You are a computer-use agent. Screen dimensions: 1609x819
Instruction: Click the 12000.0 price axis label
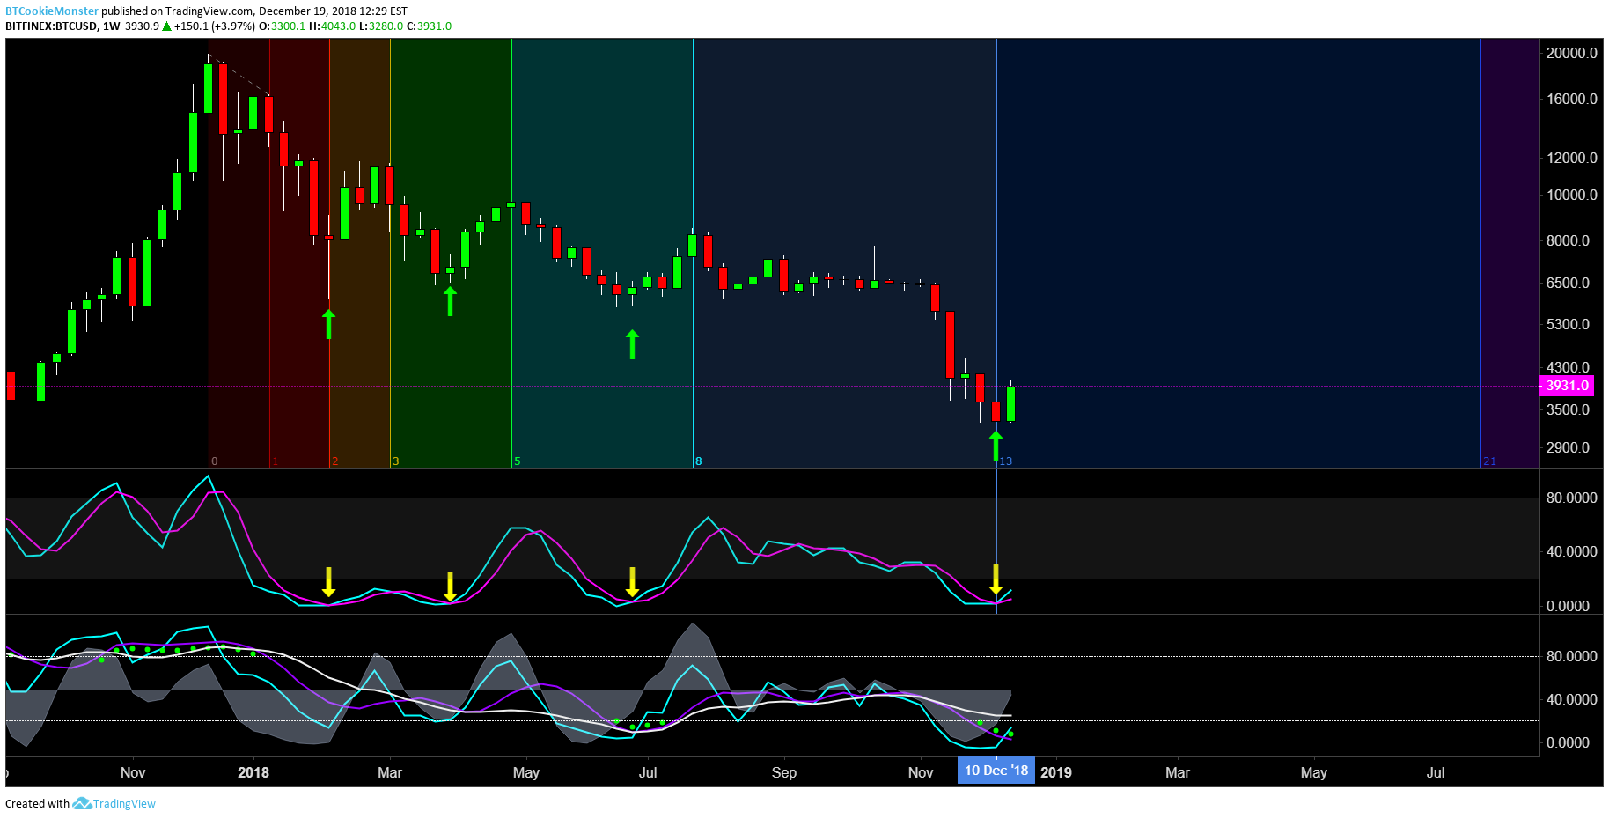(x=1571, y=158)
